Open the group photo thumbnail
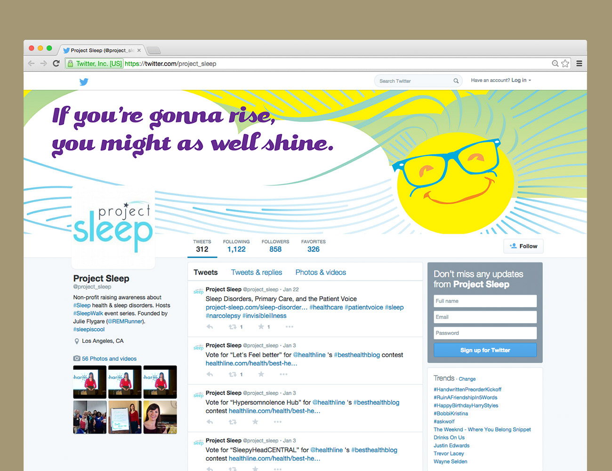 [89, 417]
